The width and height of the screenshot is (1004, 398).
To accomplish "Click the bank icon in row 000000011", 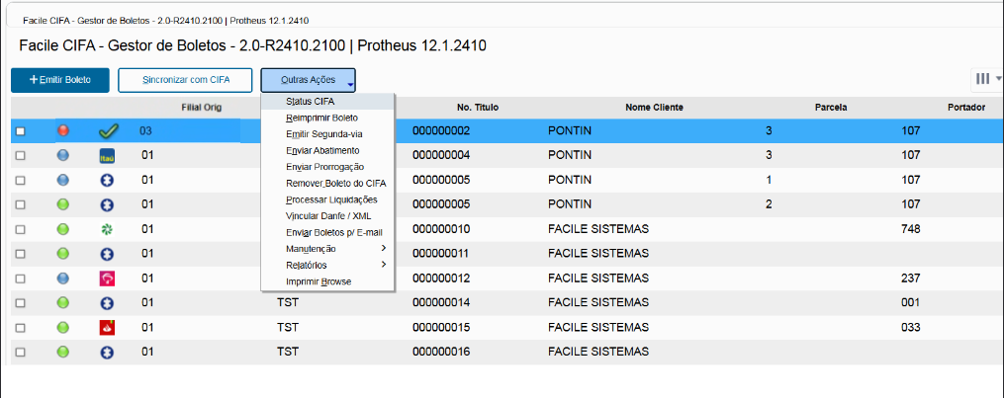I will pos(108,254).
